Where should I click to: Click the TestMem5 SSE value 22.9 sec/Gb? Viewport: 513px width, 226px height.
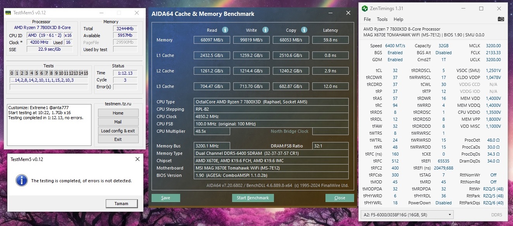point(49,49)
